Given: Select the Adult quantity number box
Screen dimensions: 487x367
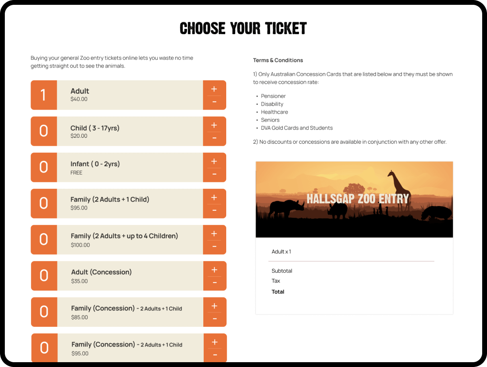Looking at the screenshot, I should tap(44, 95).
